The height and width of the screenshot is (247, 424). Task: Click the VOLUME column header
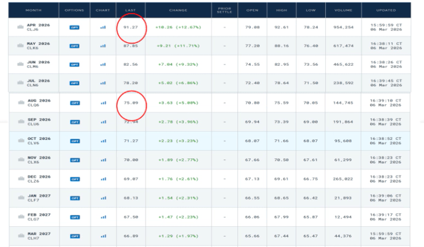coord(343,10)
